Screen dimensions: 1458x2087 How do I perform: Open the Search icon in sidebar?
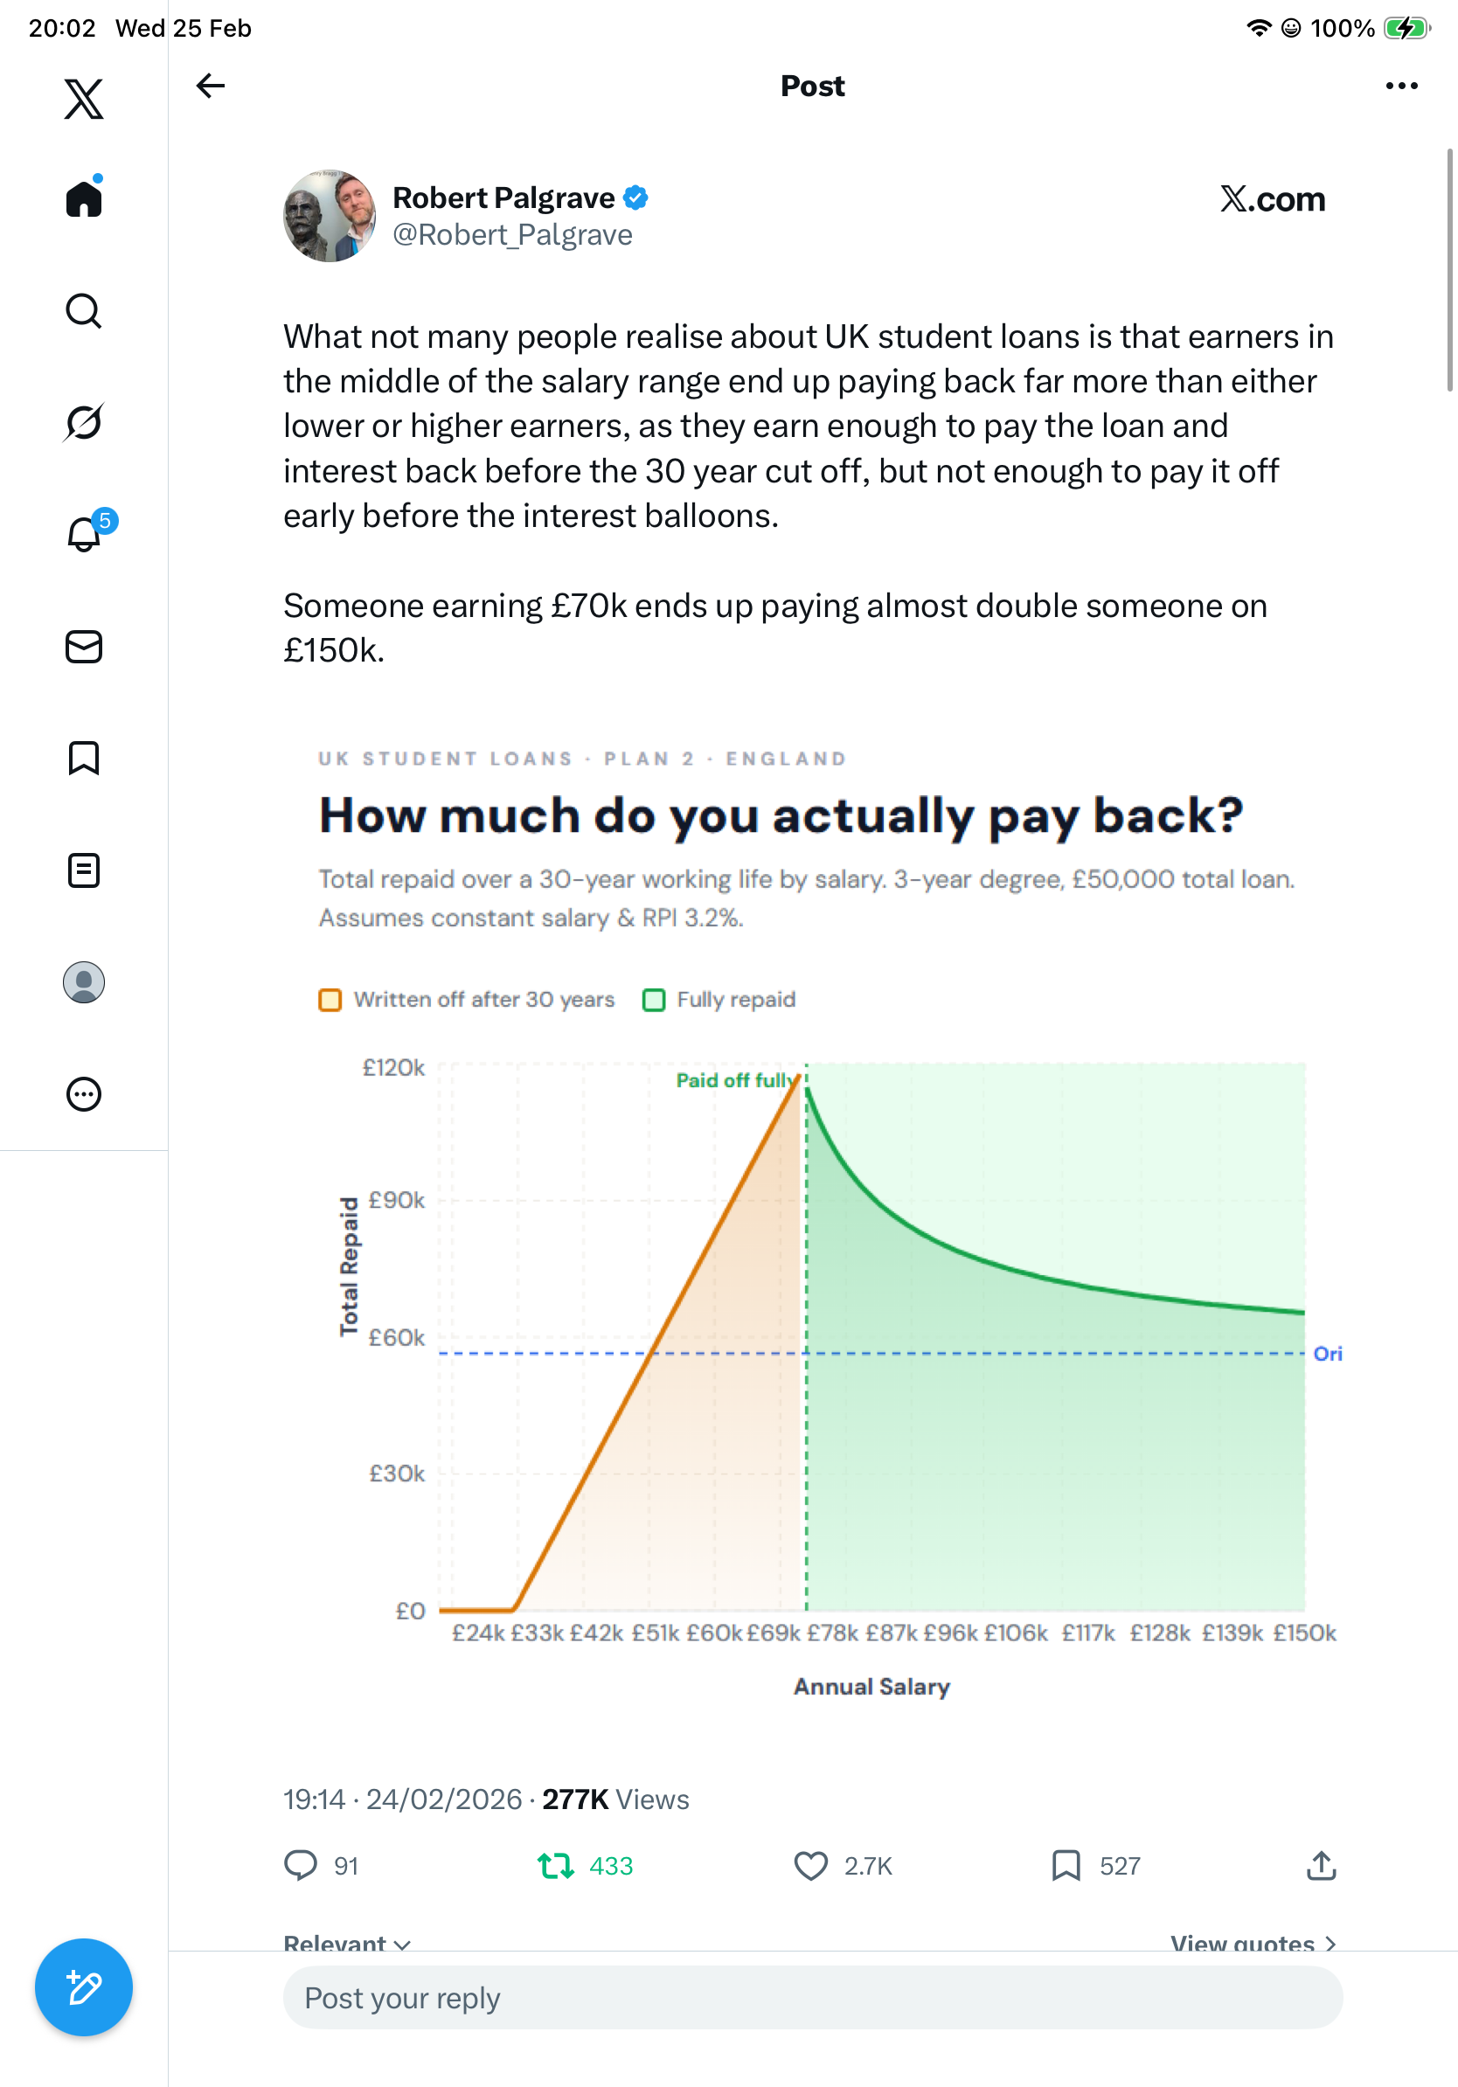(84, 311)
